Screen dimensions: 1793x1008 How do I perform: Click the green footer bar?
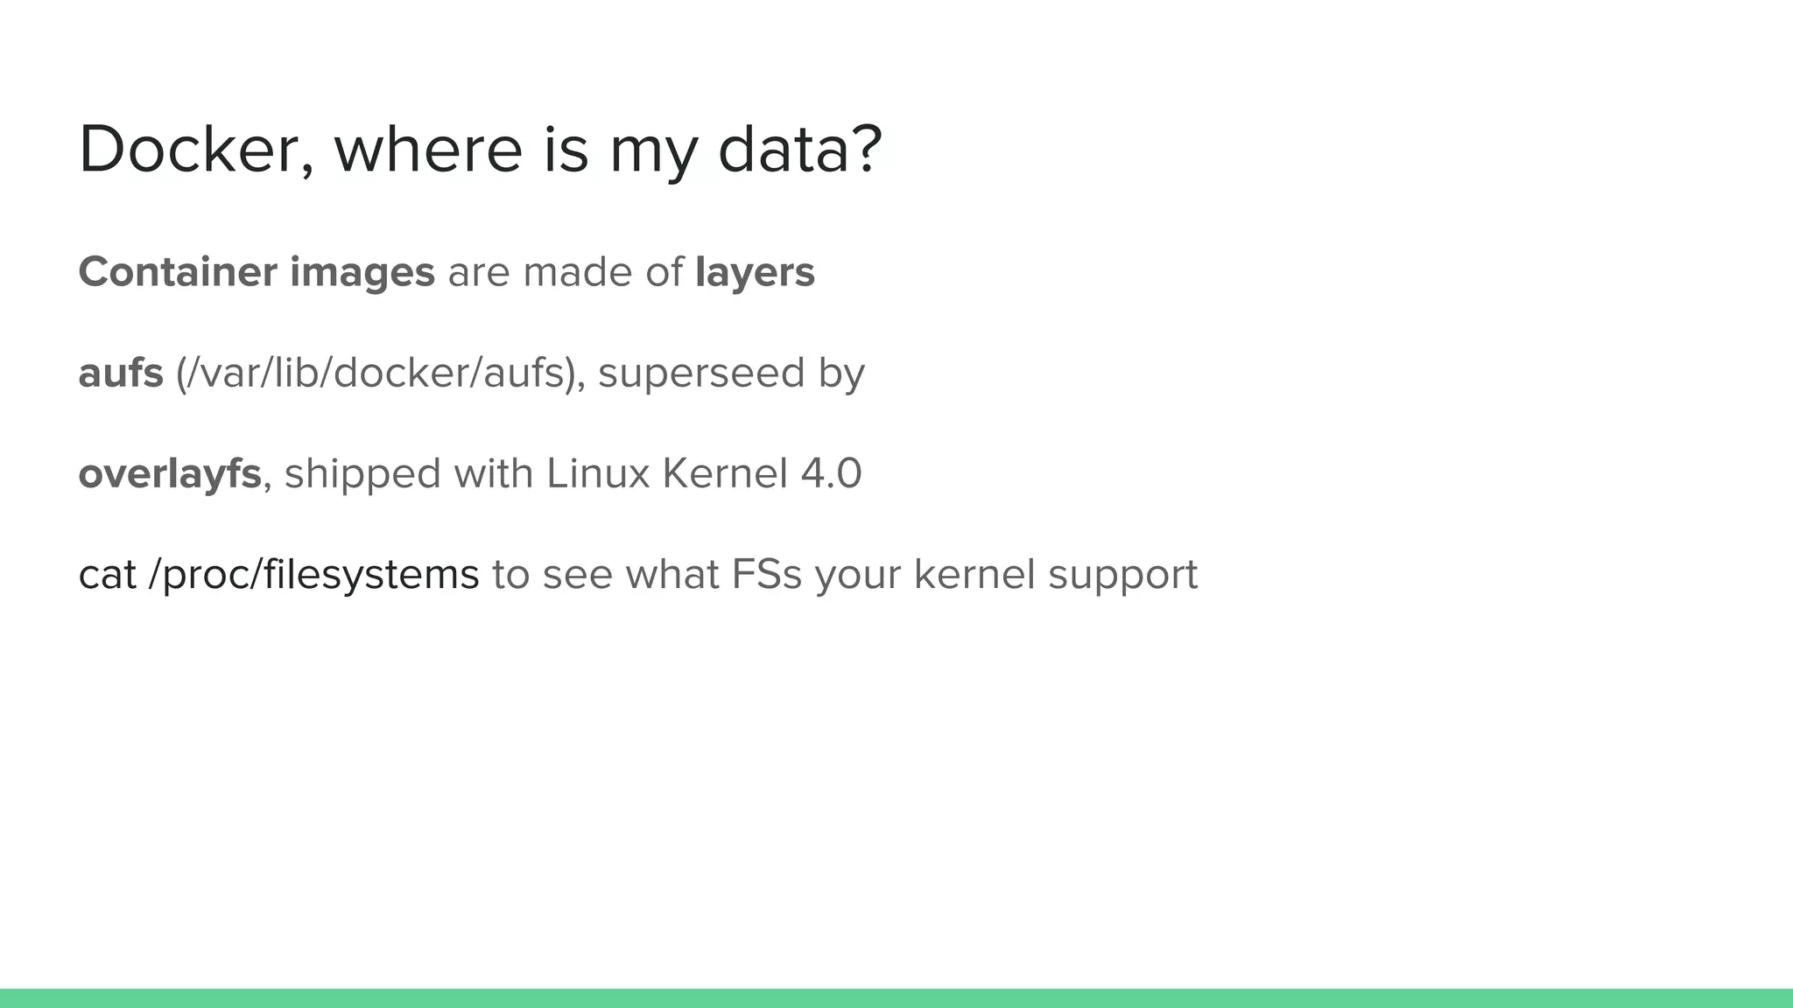896,998
